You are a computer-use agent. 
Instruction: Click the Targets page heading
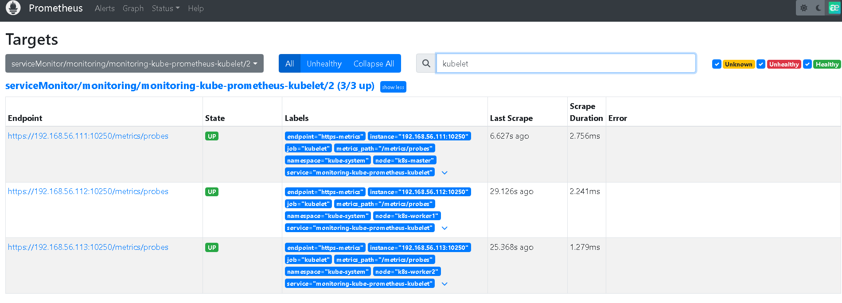coord(32,39)
